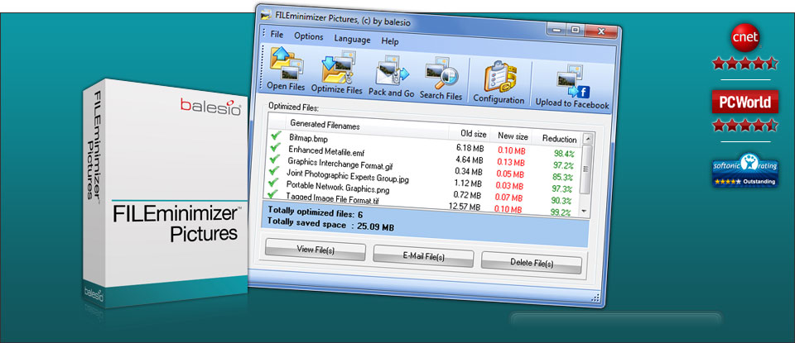Select the Pack and Go icon
Screen dimensions: 795x343
point(390,73)
